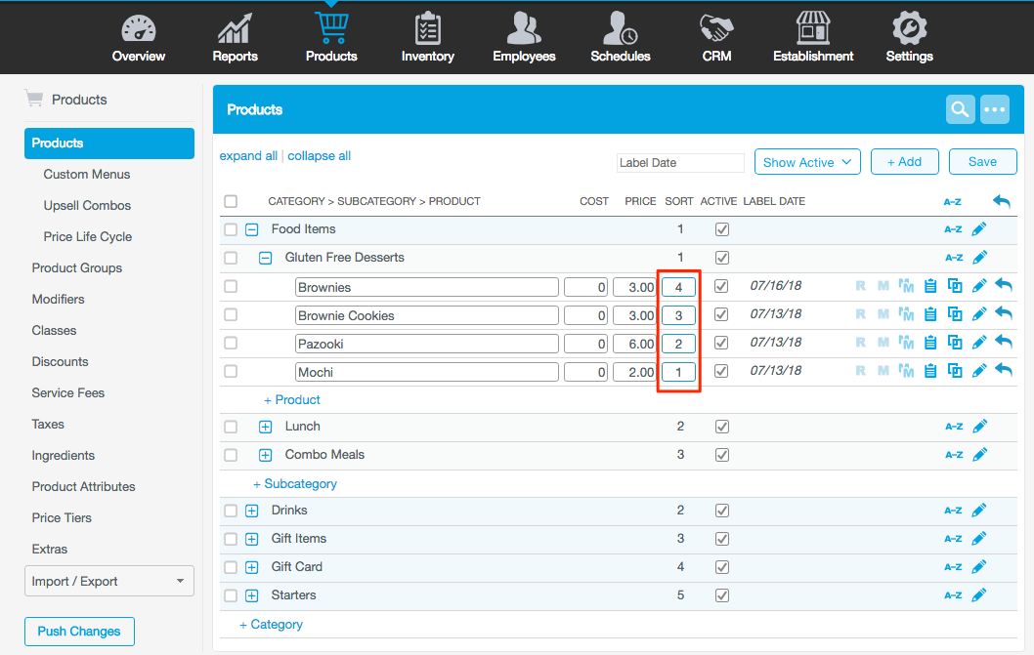Duplicate the Brownies product

(955, 286)
